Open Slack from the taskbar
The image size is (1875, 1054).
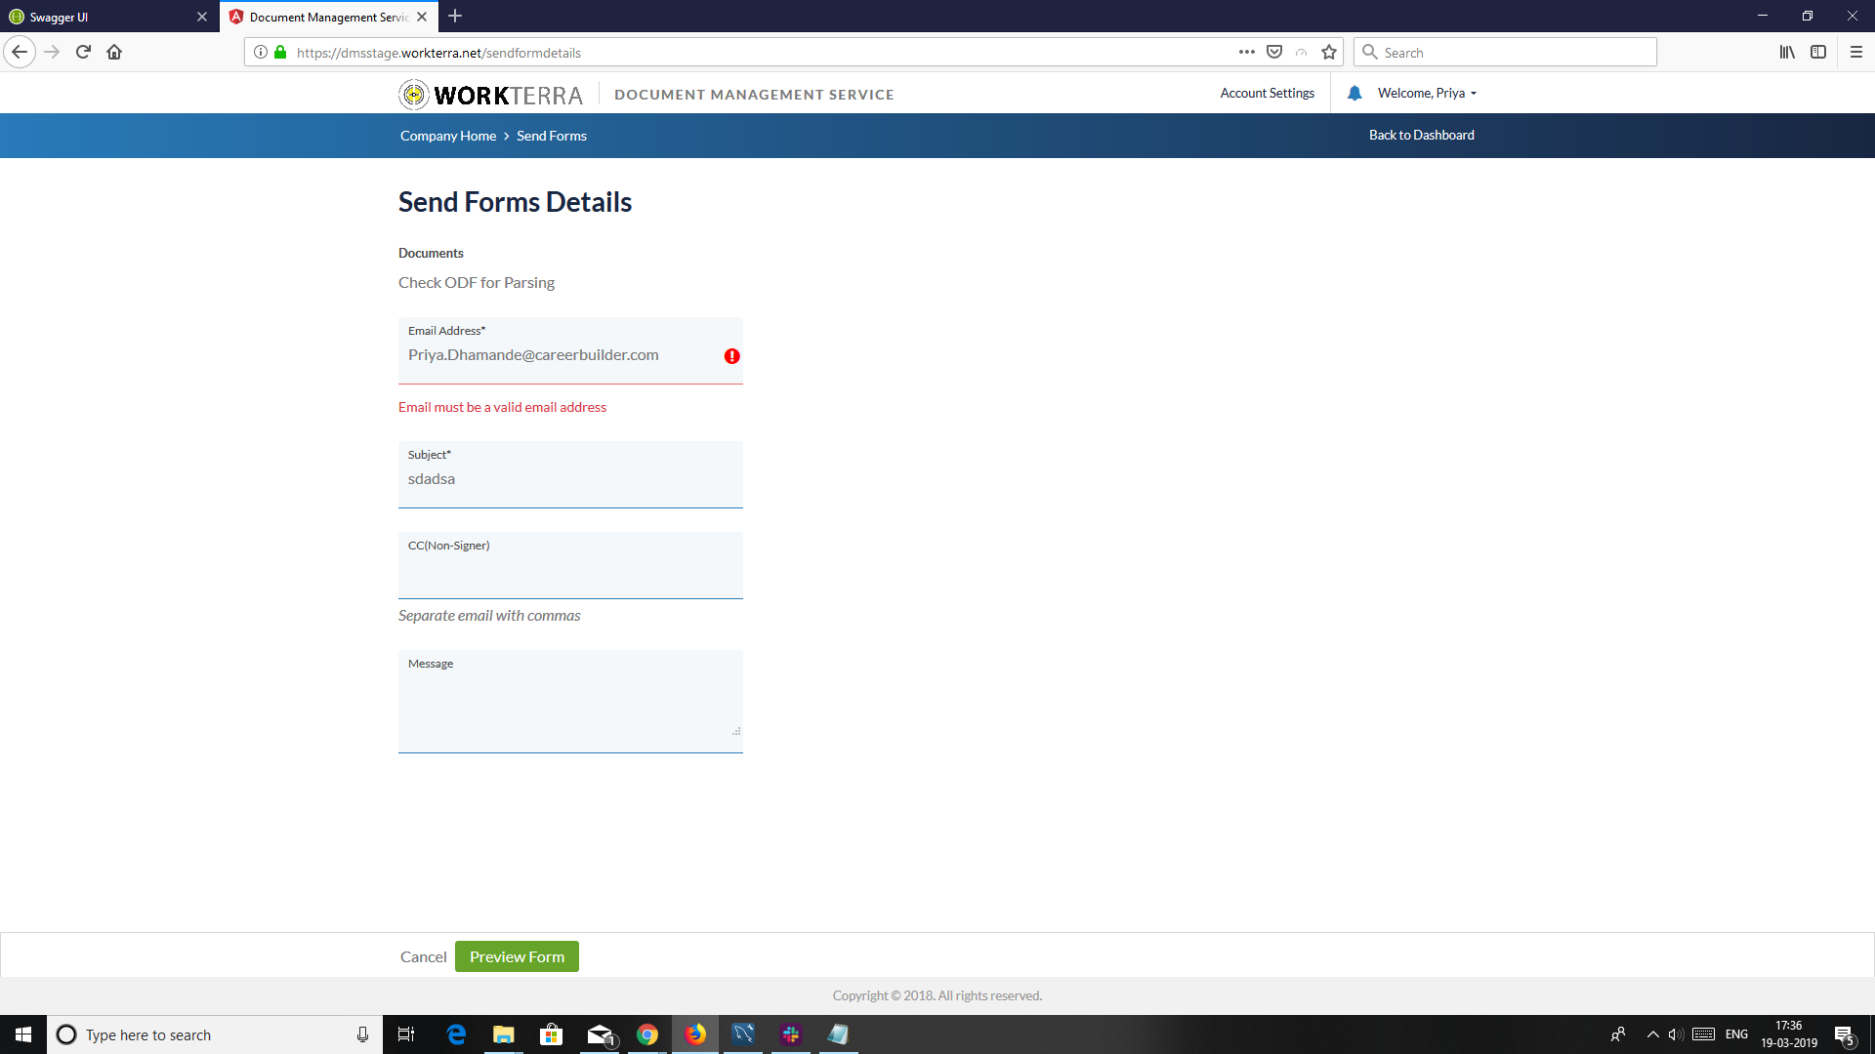click(790, 1034)
